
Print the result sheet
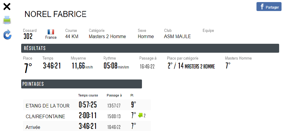pos(7,20)
